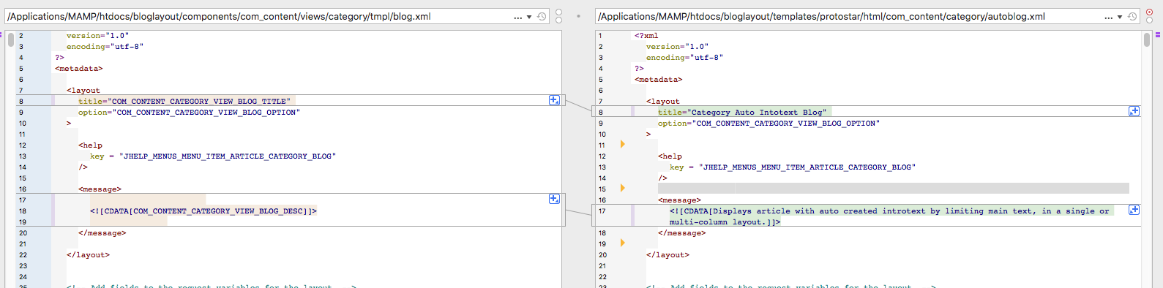Open file history for left blog.xml path

pyautogui.click(x=542, y=16)
